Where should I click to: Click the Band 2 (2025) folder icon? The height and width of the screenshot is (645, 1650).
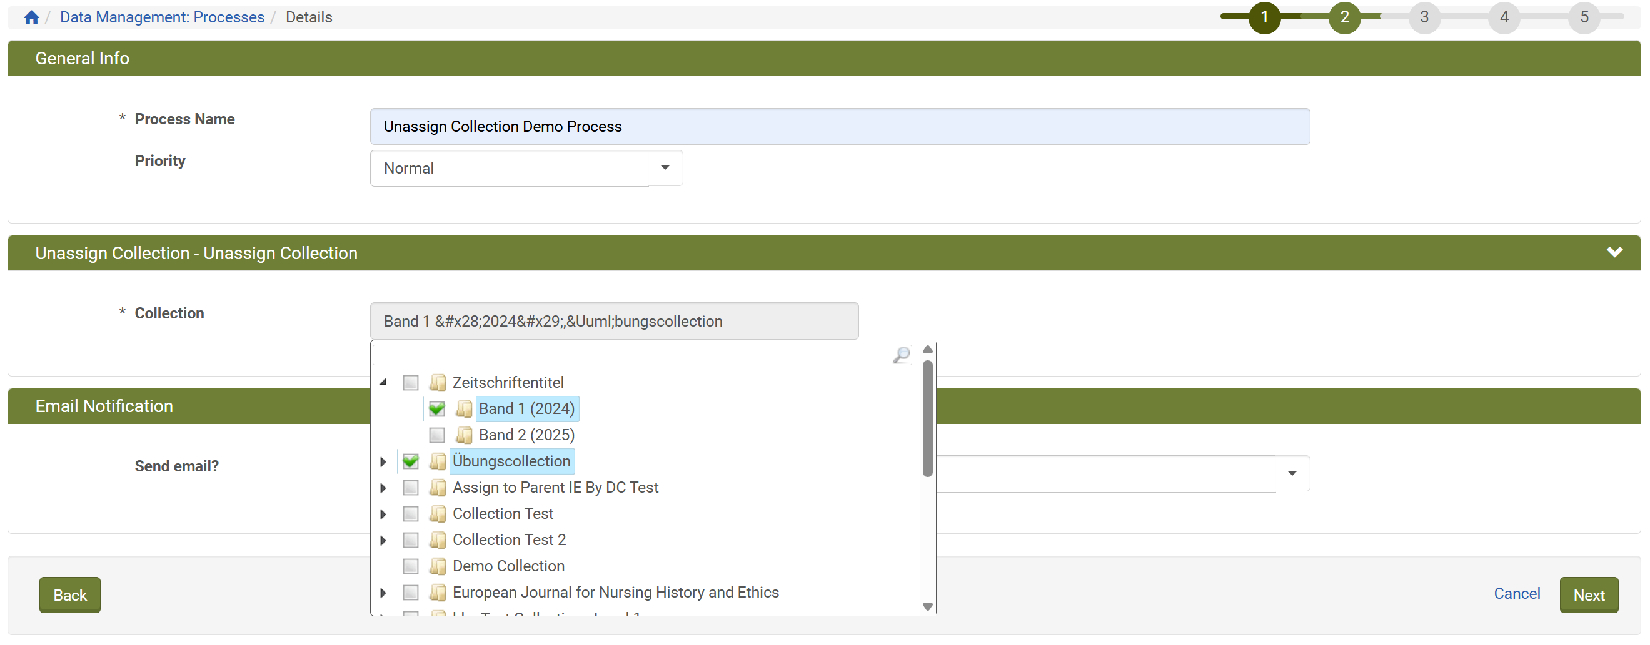coord(464,435)
